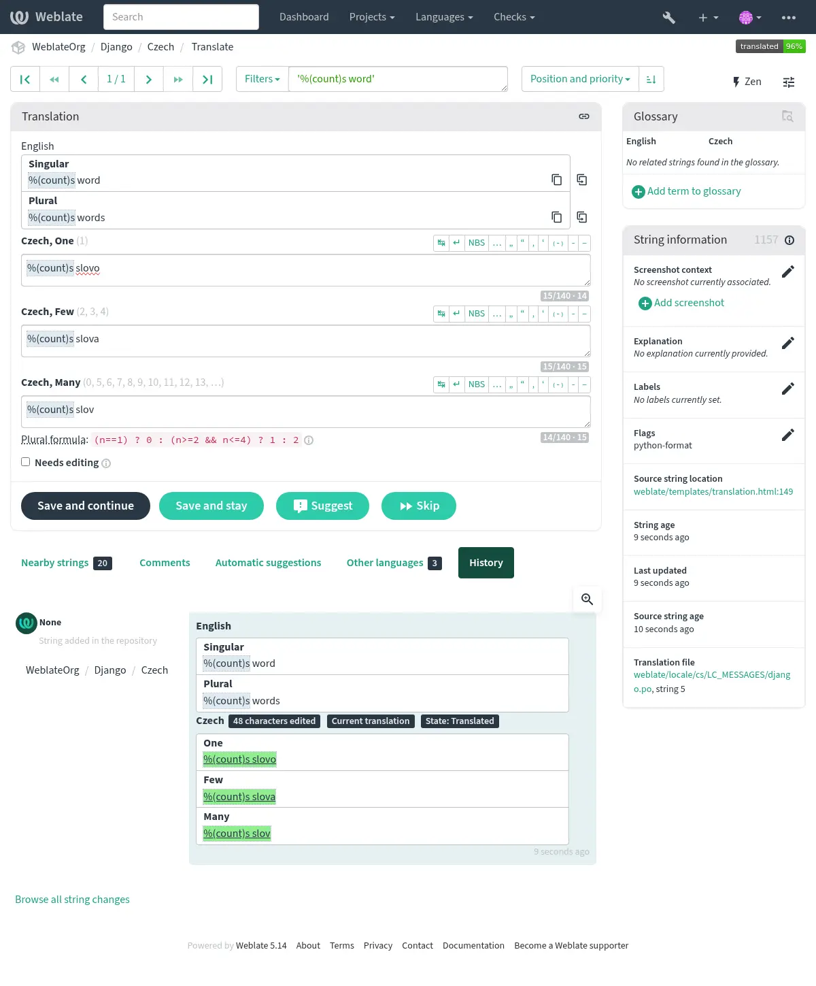Open the user avatar menu
816x986 pixels.
point(750,18)
